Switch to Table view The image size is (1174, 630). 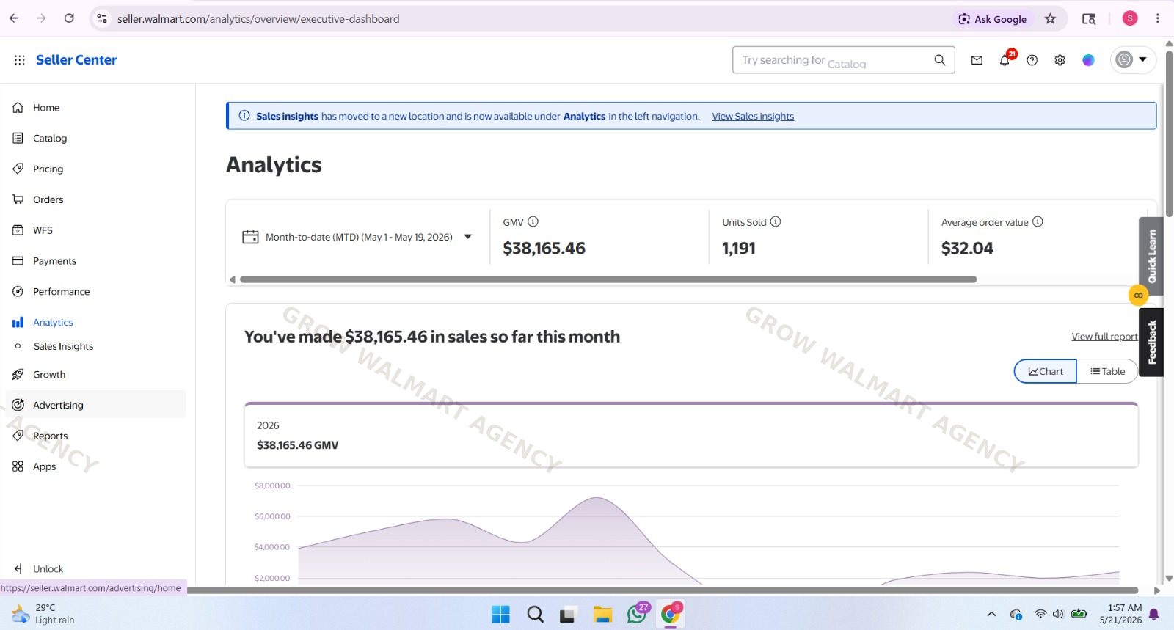point(1107,372)
